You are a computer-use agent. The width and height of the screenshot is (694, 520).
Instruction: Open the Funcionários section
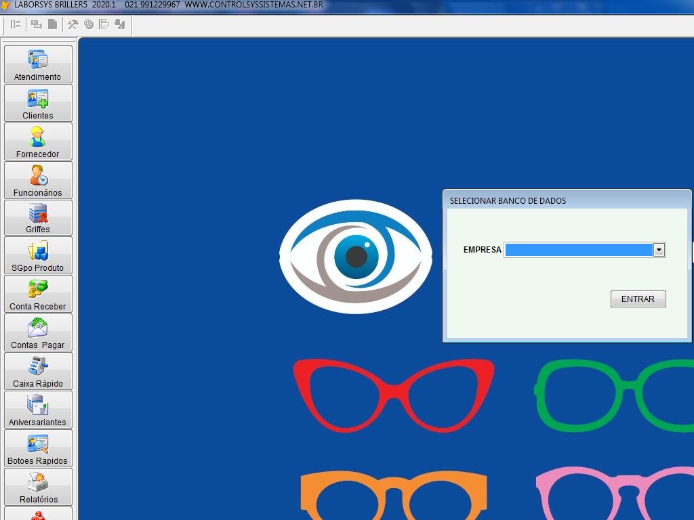(x=38, y=179)
